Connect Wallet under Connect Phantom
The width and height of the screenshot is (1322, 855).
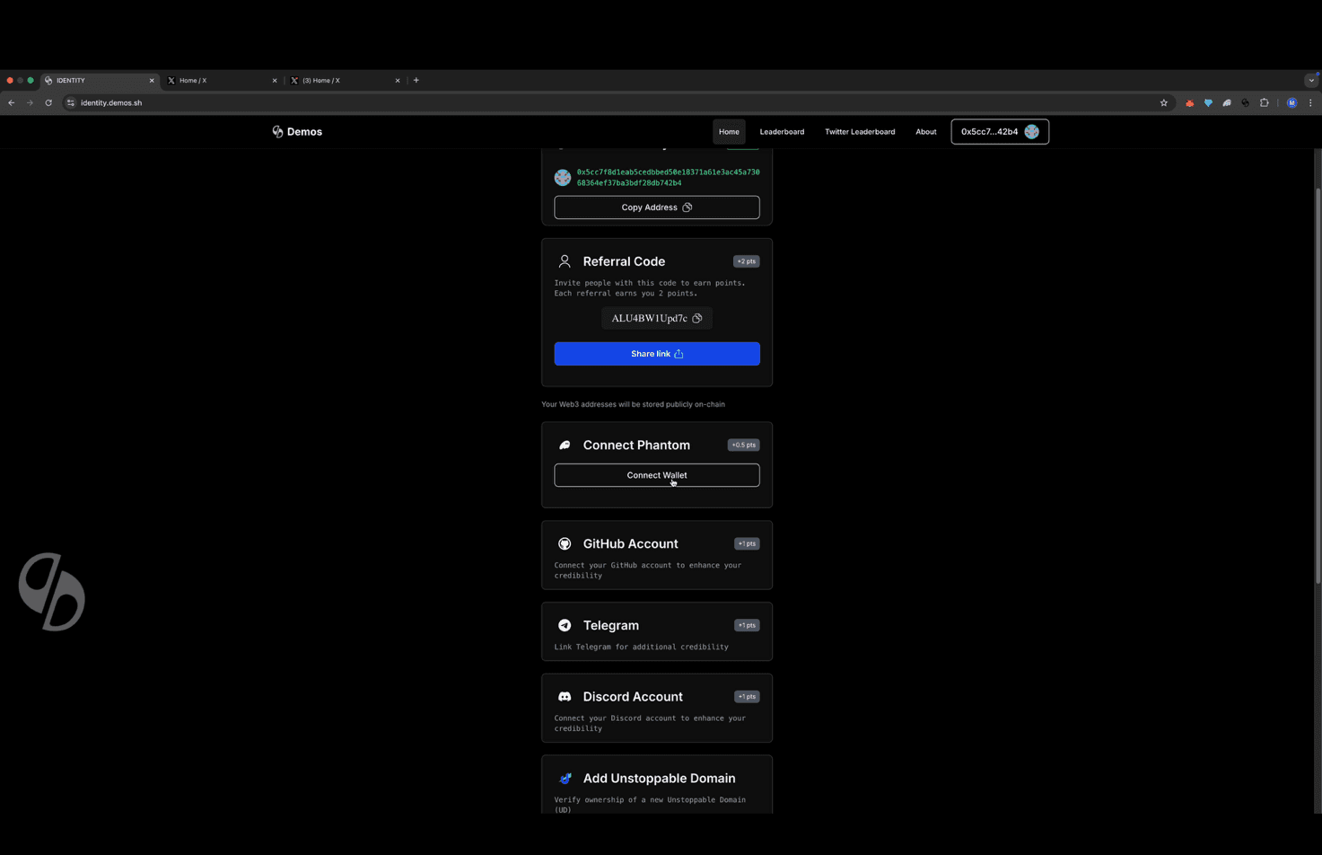tap(656, 474)
